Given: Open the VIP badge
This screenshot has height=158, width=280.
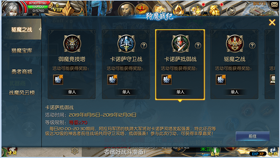Looking at the screenshot, I should [57, 8].
